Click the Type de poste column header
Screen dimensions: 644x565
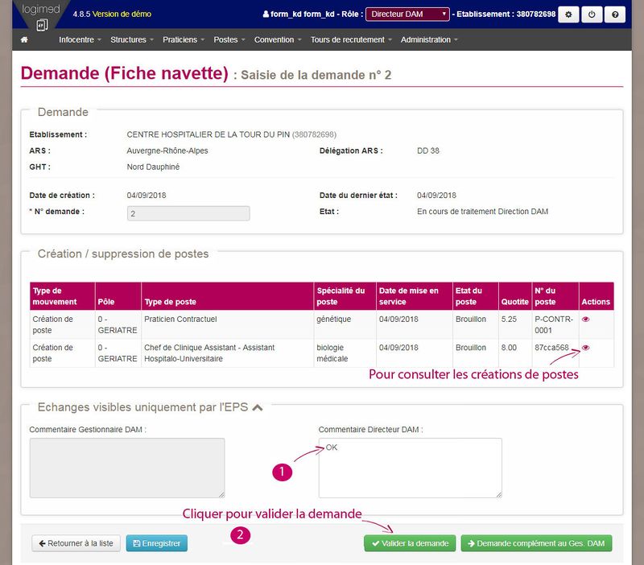coord(227,296)
